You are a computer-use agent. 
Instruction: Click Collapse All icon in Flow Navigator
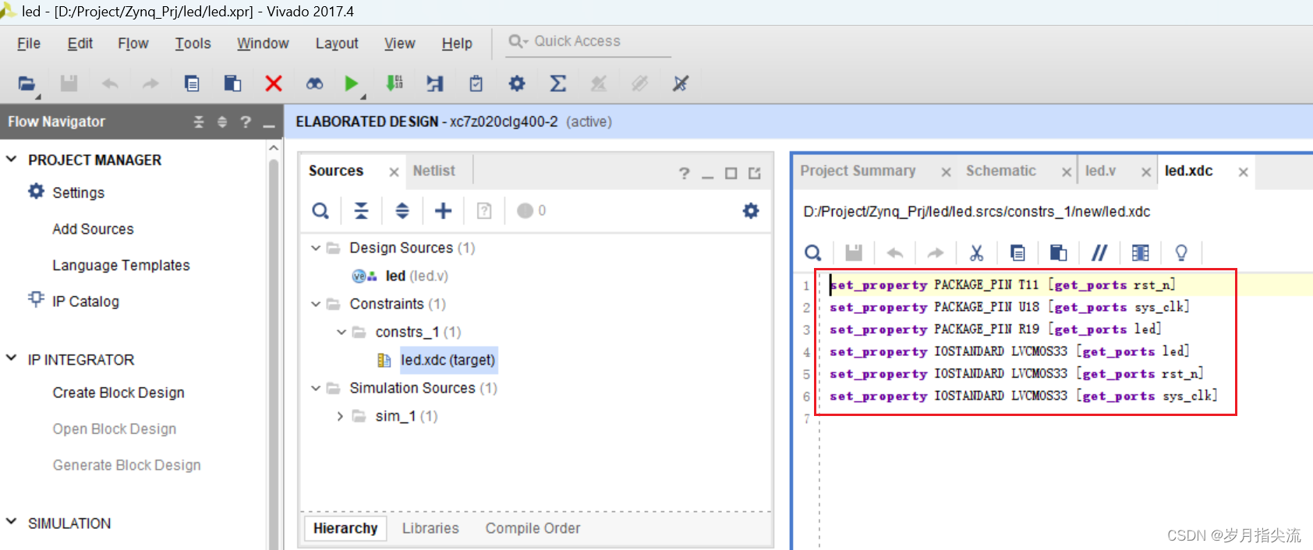click(x=199, y=122)
